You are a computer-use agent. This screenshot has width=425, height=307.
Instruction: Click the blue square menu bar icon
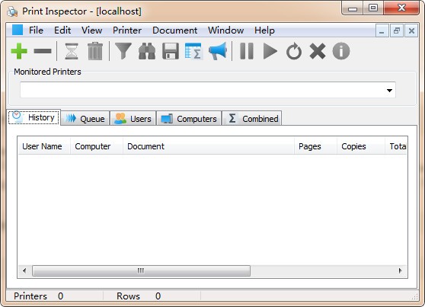[18, 30]
